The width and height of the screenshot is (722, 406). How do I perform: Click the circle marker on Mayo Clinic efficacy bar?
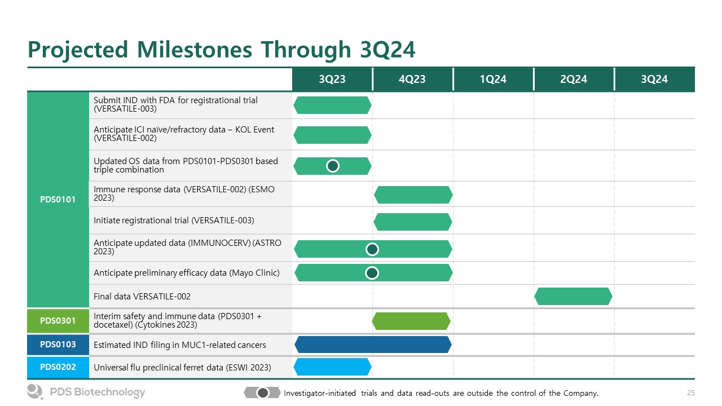pyautogui.click(x=372, y=273)
